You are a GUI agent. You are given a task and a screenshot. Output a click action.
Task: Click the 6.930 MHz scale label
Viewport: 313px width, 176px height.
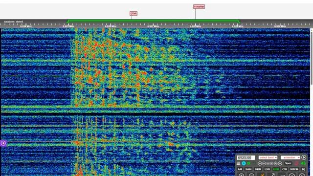click(280, 26)
